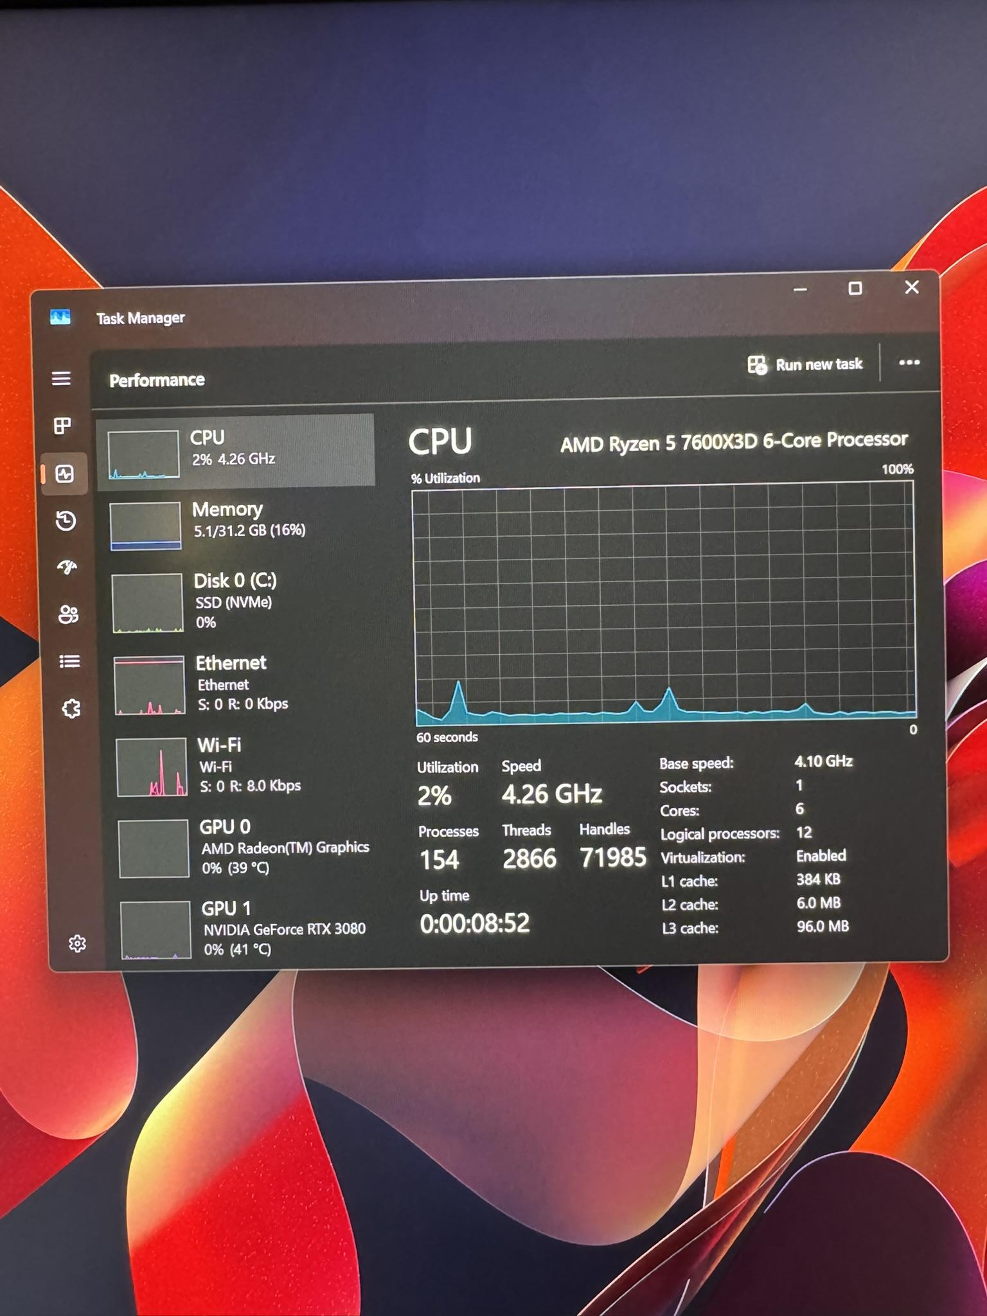Close the Task Manager window
987x1316 pixels.
(912, 287)
